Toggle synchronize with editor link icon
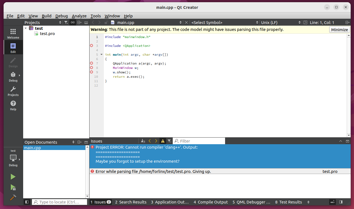Viewport: 354px width, 209px height. point(73,23)
